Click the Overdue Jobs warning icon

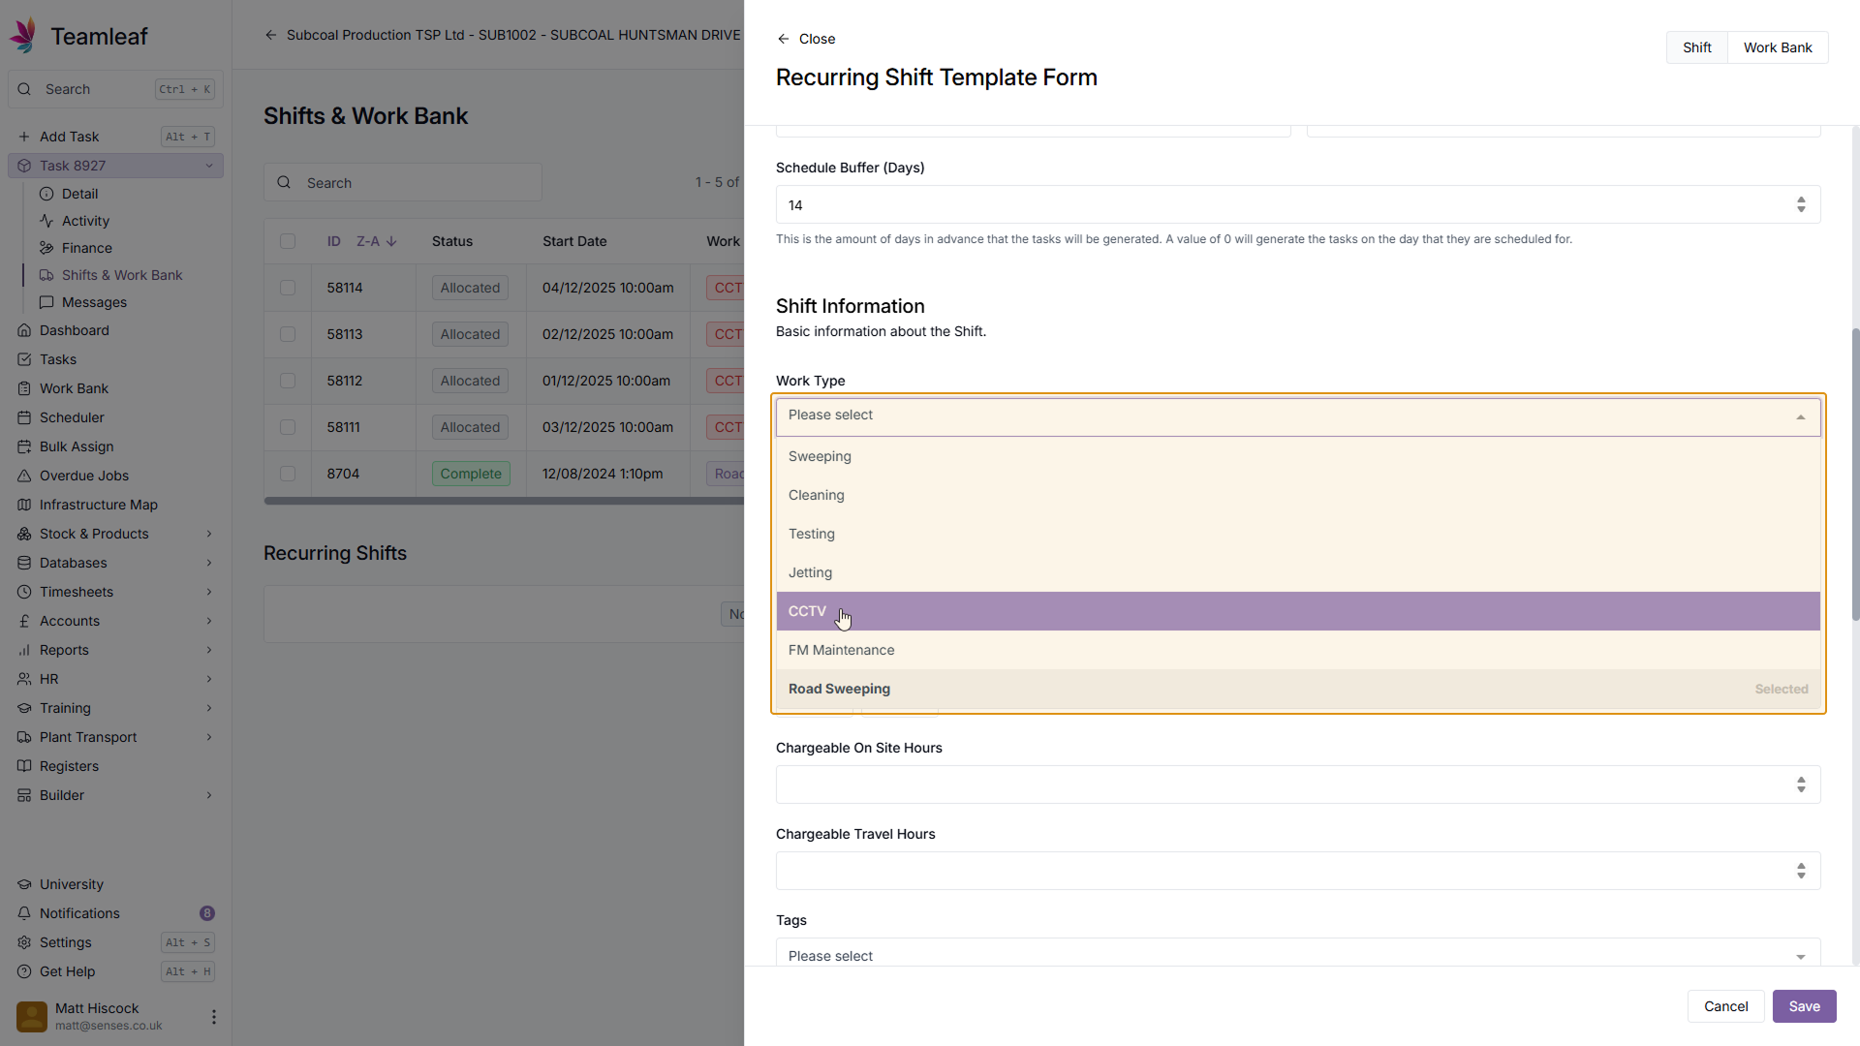pyautogui.click(x=24, y=476)
